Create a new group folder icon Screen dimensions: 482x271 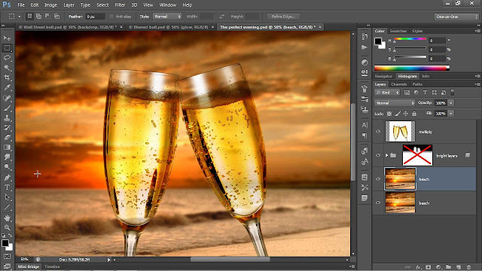tap(449, 267)
